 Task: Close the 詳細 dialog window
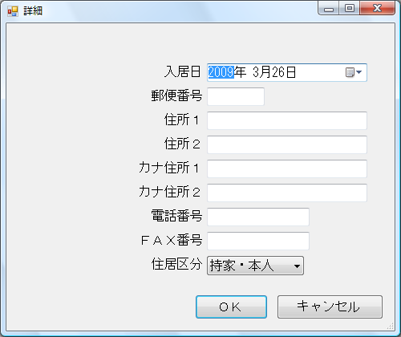(x=377, y=9)
